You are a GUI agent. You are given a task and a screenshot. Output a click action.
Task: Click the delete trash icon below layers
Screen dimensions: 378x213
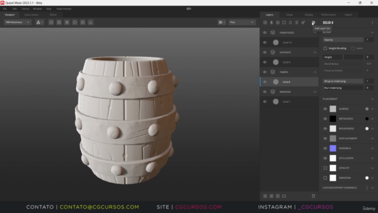pyautogui.click(x=314, y=196)
